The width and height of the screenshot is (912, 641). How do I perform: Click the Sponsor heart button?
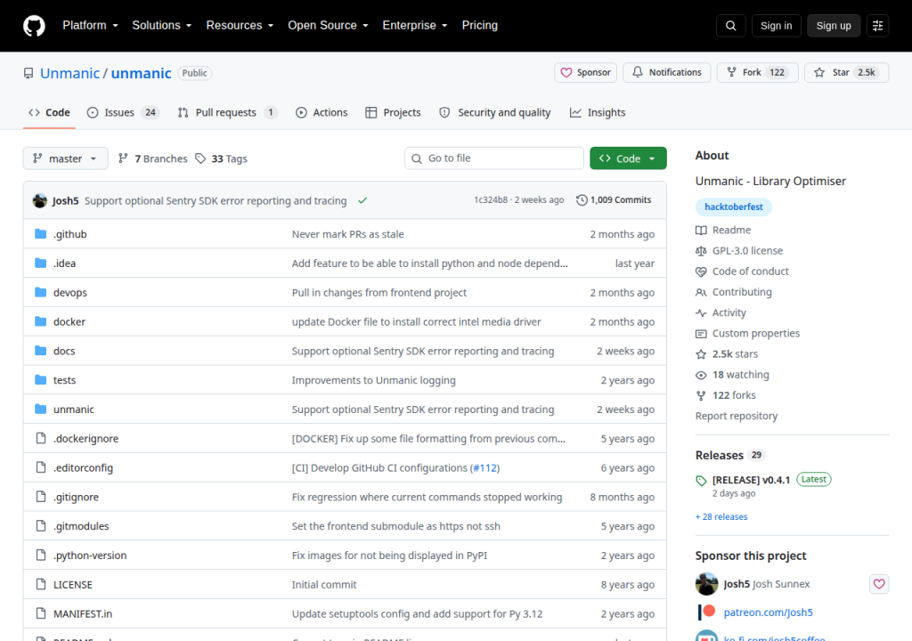pyautogui.click(x=585, y=73)
